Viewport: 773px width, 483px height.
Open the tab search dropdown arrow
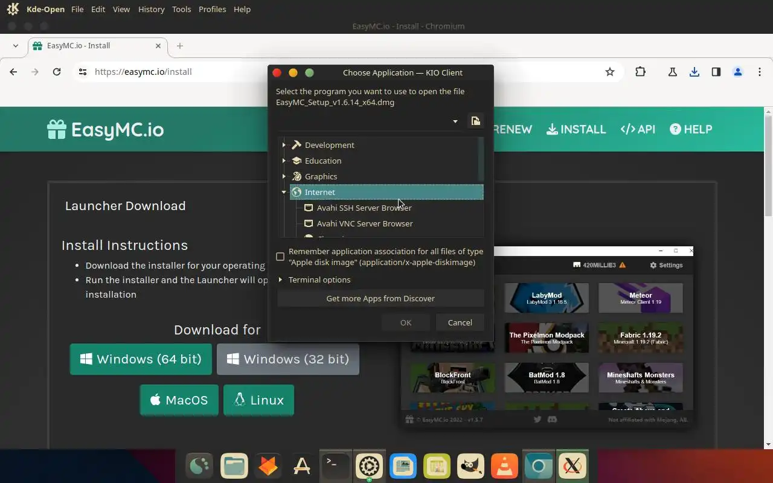coord(15,45)
